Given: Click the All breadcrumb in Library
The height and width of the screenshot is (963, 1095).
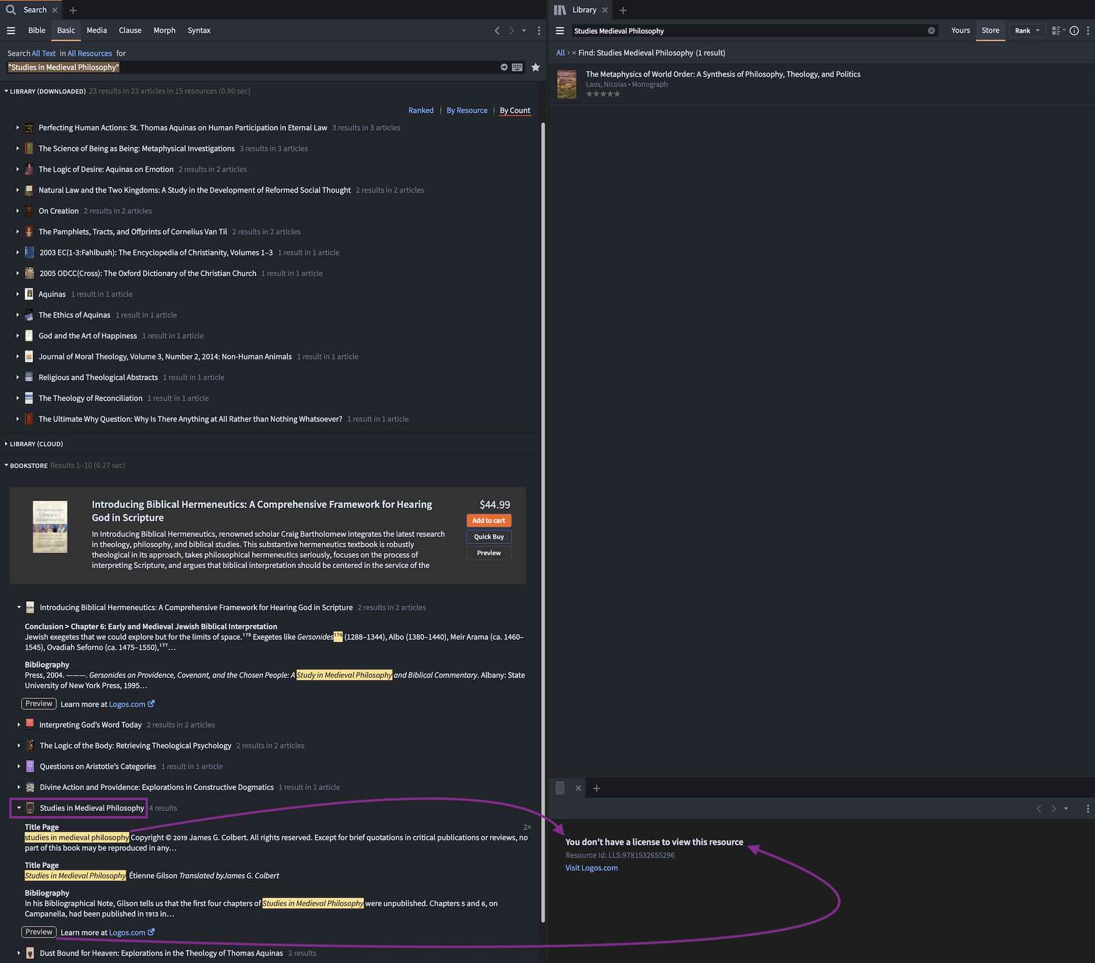Looking at the screenshot, I should click(561, 53).
